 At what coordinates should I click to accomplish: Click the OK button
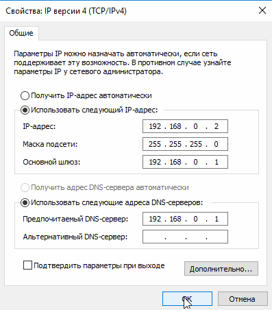pyautogui.click(x=187, y=298)
